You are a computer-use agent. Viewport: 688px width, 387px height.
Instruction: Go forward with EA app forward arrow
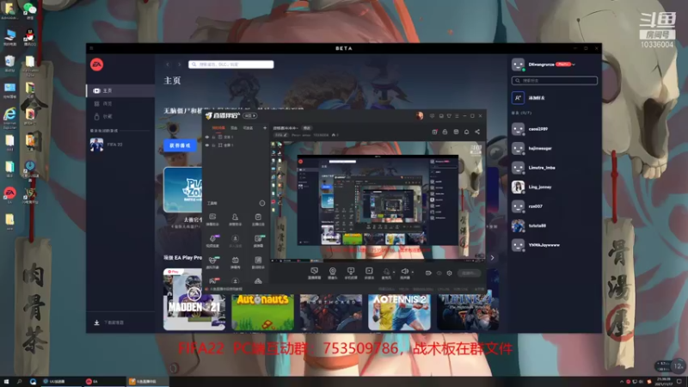point(179,64)
